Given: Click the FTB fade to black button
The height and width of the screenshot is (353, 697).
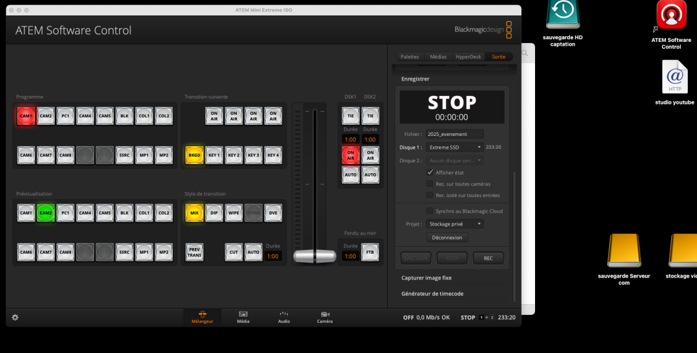Looking at the screenshot, I should (370, 252).
